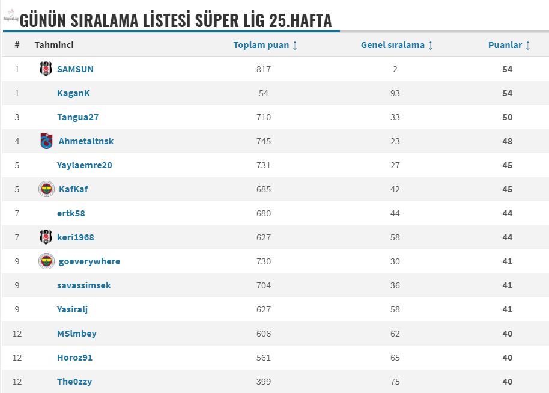Open KaganK's profile link
This screenshot has height=393, width=549.
click(73, 93)
